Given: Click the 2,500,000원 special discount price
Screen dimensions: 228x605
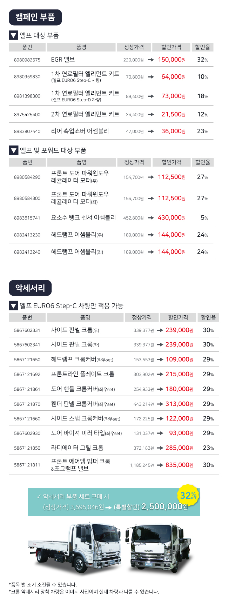Looking at the screenshot, I should tap(165, 507).
